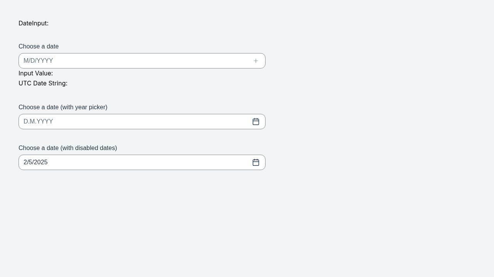The width and height of the screenshot is (494, 277).
Task: Expand the first date field's picker
Action: [256, 61]
